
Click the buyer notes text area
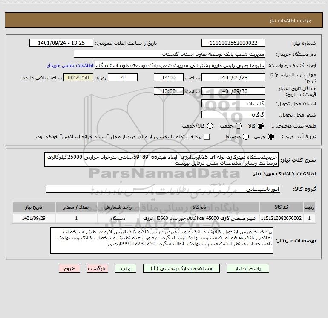pos(162,240)
